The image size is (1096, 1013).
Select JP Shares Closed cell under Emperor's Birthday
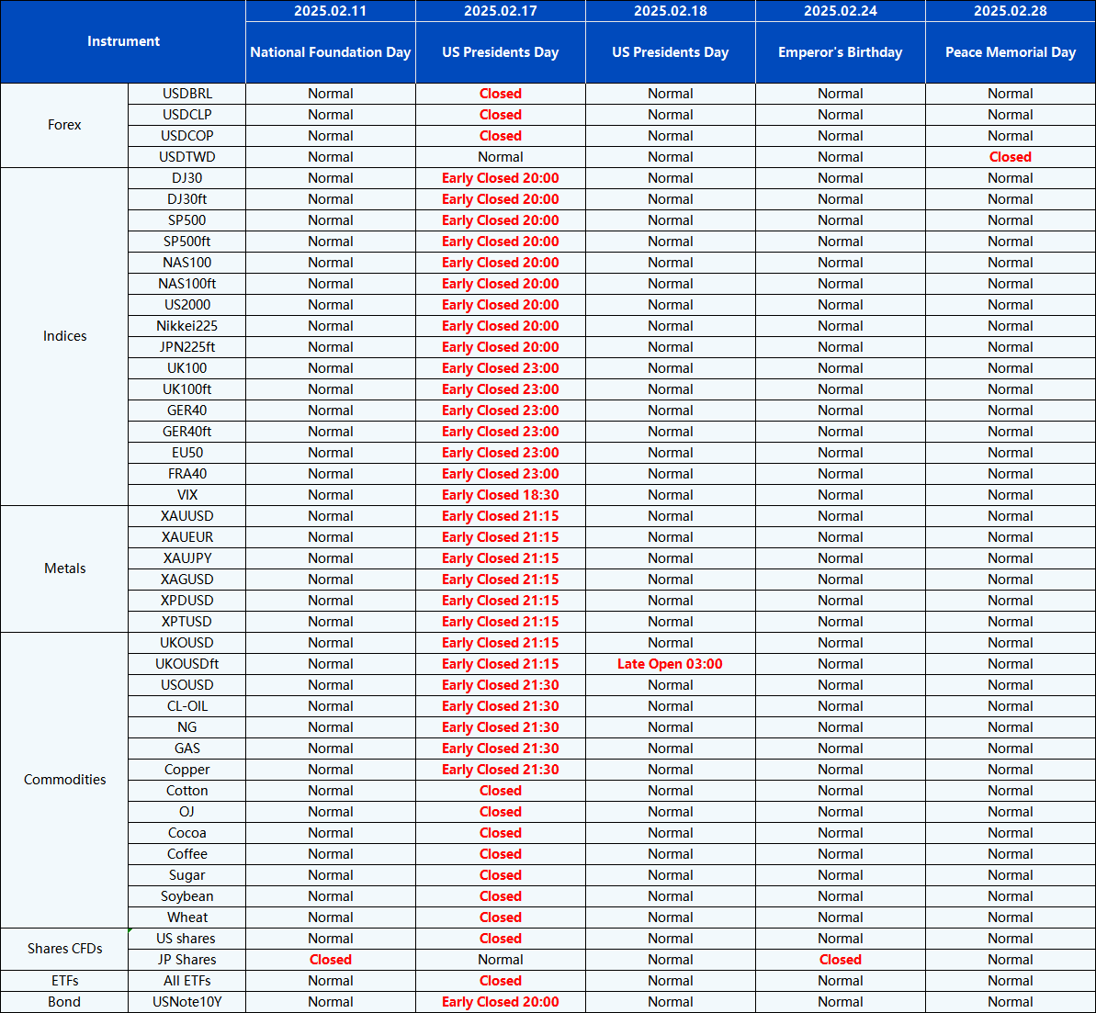tap(840, 960)
